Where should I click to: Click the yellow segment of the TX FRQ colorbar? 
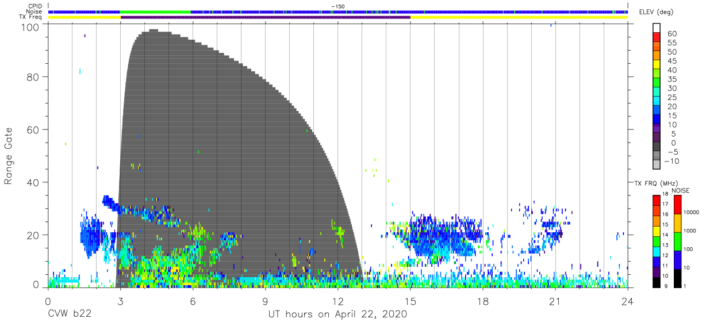656,230
